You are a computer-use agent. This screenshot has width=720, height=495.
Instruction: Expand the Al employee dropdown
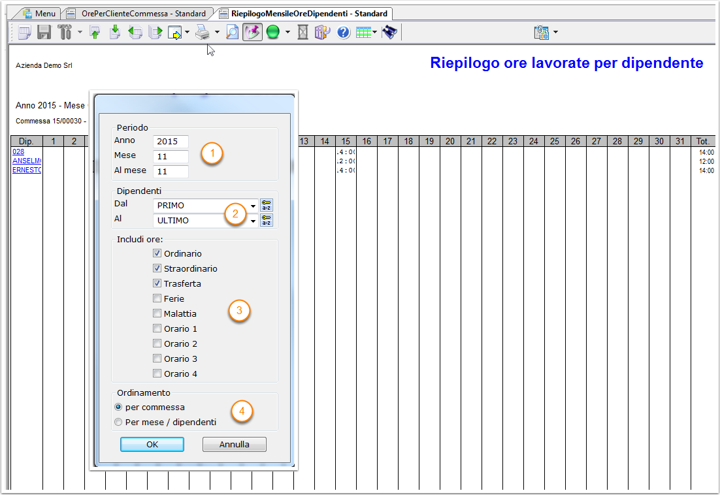point(253,221)
